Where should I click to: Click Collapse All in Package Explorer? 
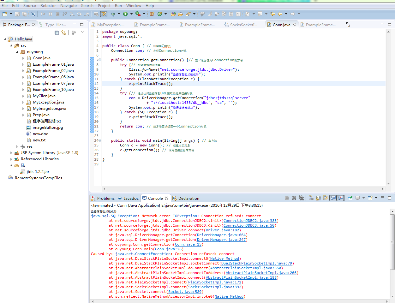click(x=57, y=33)
